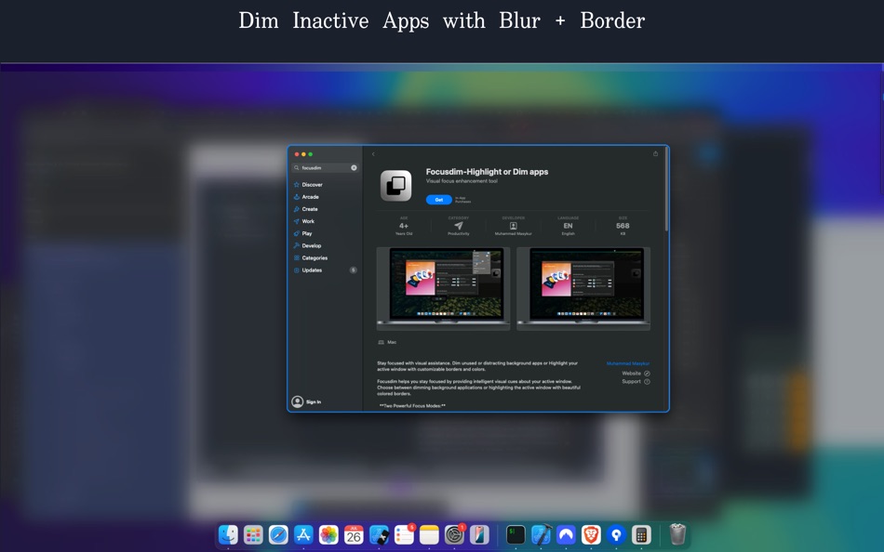Go to the Develop section
The width and height of the screenshot is (884, 552).
point(308,245)
